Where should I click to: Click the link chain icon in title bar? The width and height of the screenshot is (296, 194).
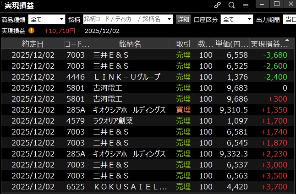click(x=218, y=5)
